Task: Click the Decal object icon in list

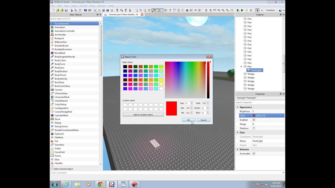Action: click(x=52, y=119)
